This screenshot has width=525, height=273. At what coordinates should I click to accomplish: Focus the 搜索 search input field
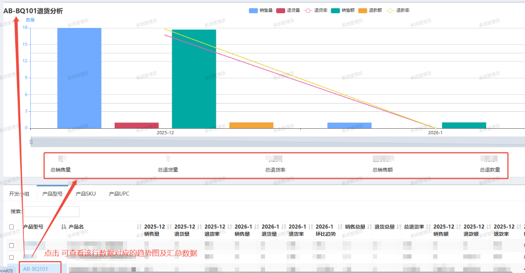coord(51,212)
